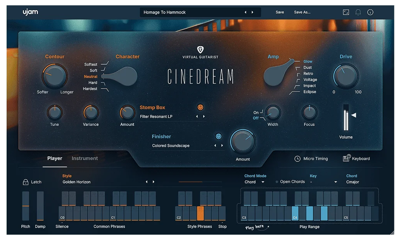Select the Dust amp
The image size is (401, 240).
[308, 67]
